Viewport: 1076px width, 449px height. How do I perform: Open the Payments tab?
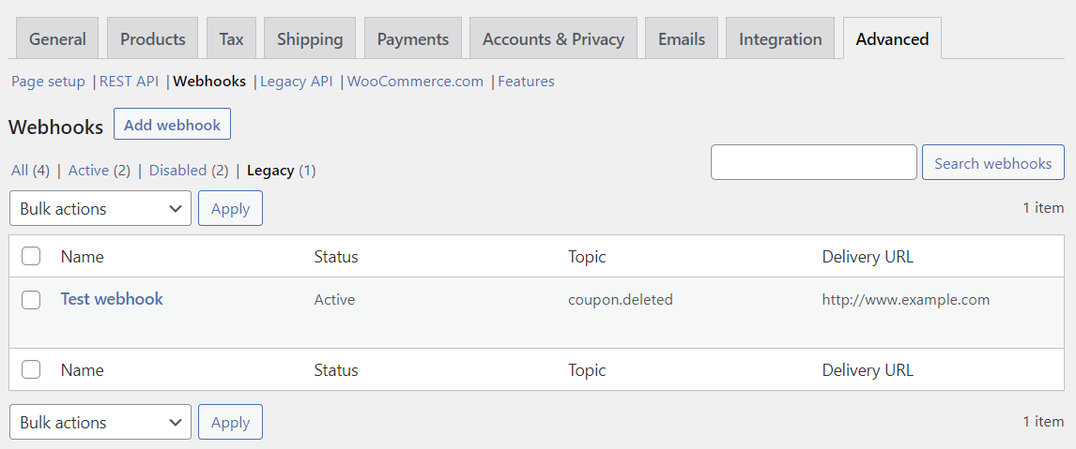(413, 38)
